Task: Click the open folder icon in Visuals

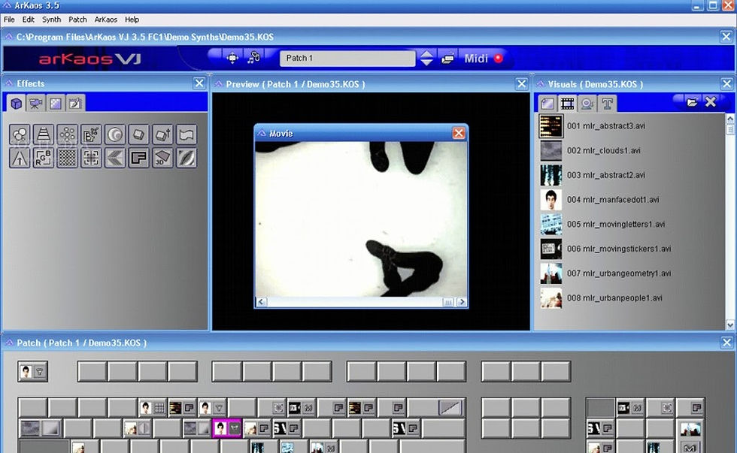Action: click(691, 102)
